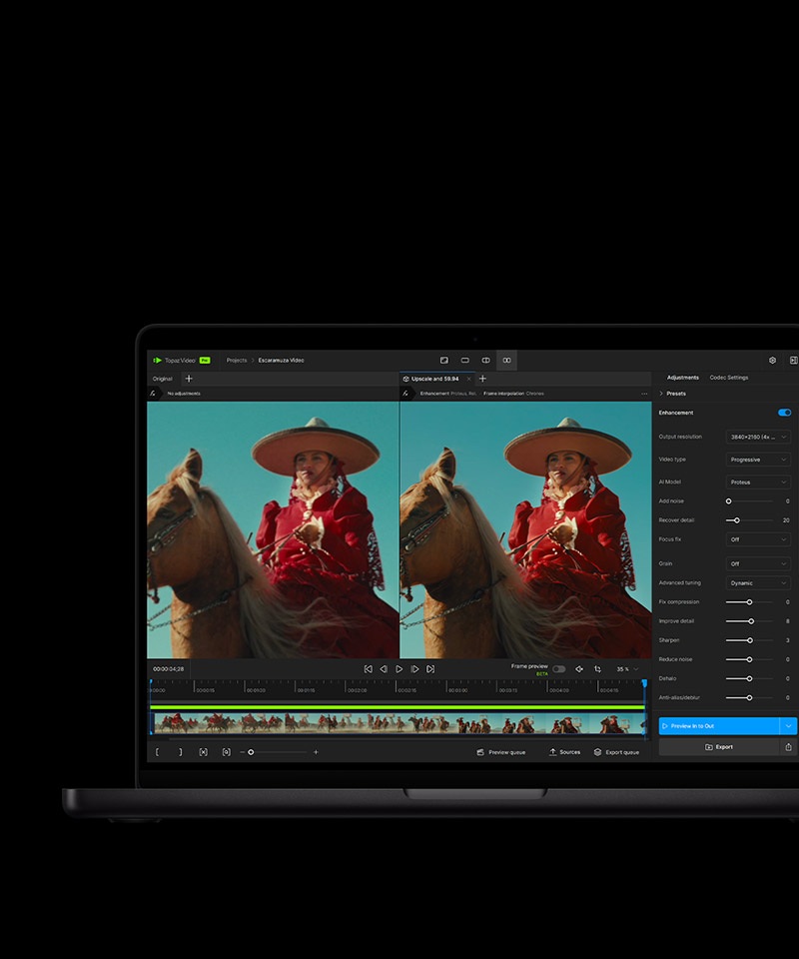799x959 pixels.
Task: Click the Recover detail slider handle
Action: [x=737, y=520]
